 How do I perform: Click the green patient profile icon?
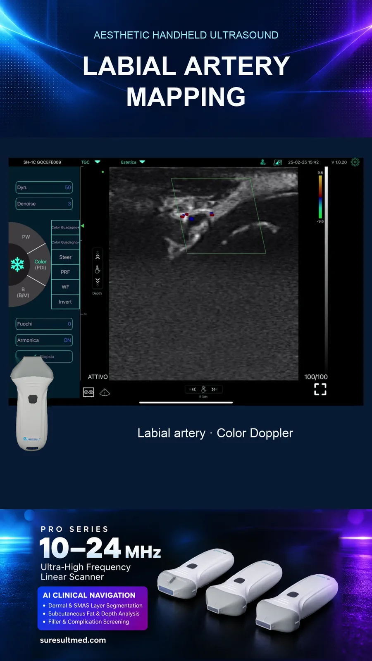point(262,162)
